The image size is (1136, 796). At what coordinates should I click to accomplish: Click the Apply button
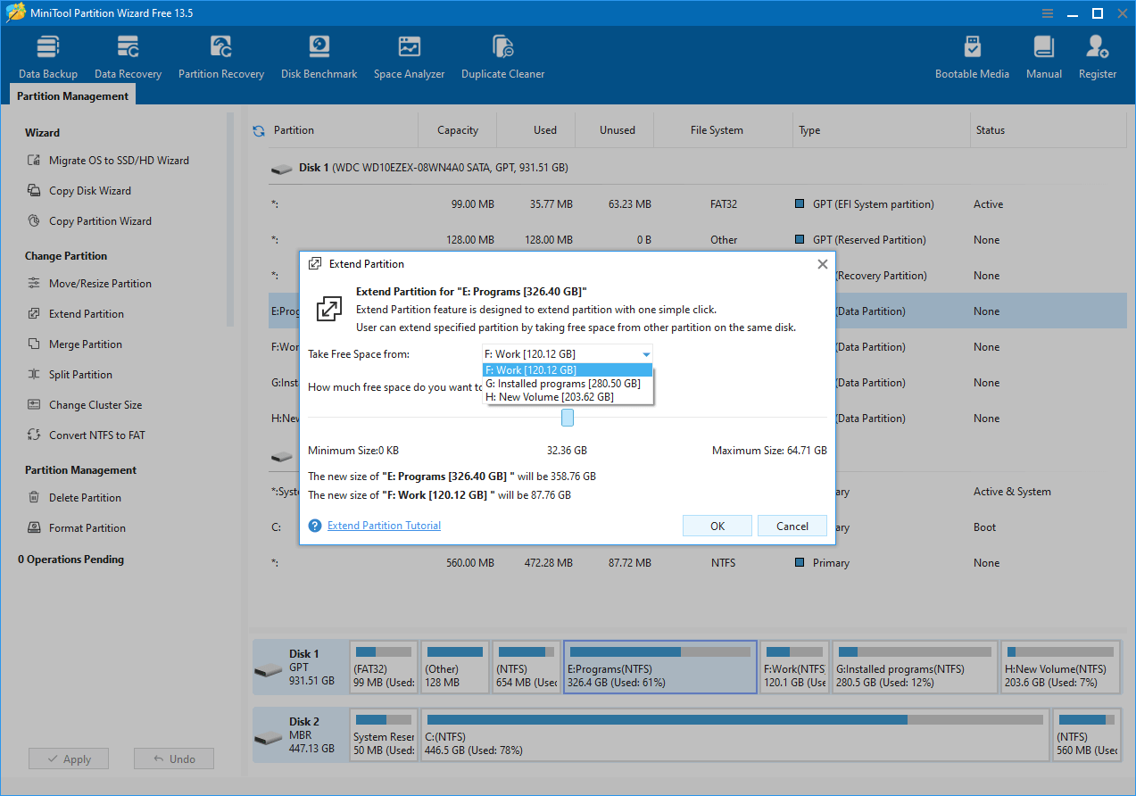(69, 759)
